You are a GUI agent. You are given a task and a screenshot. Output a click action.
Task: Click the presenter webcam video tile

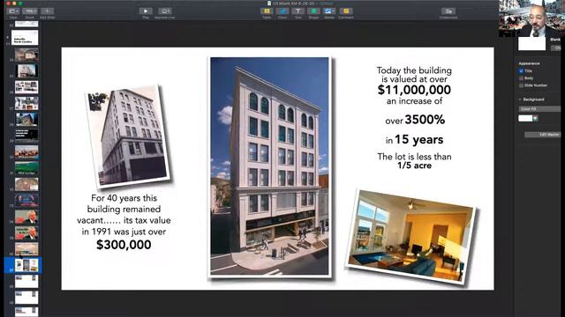[x=531, y=18]
